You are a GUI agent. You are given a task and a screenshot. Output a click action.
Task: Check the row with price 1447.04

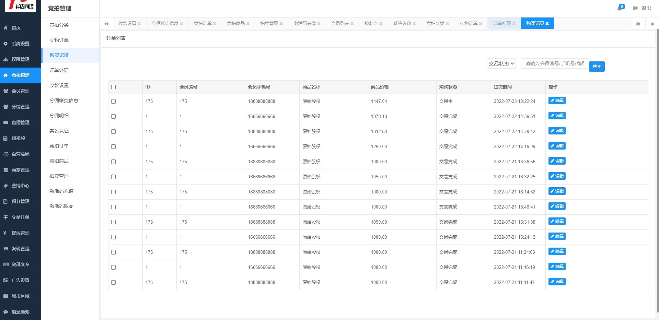(x=114, y=102)
